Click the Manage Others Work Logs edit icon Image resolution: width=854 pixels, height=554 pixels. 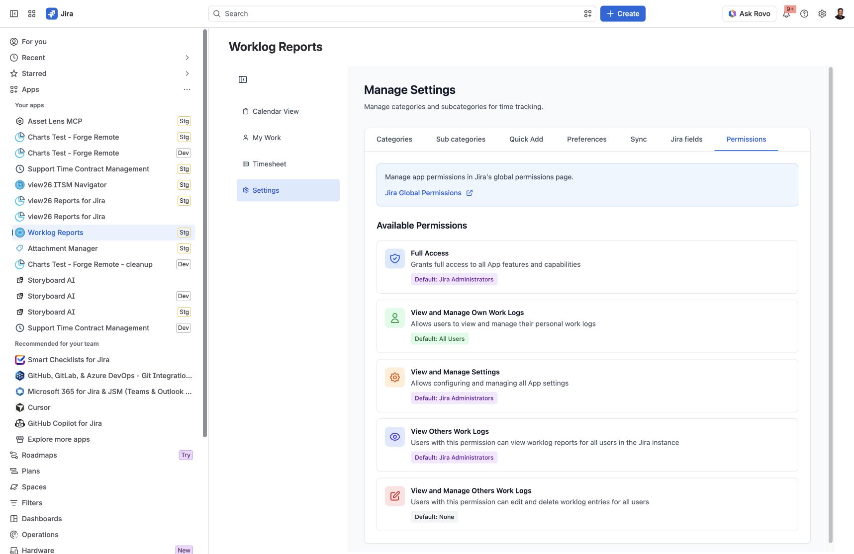[x=395, y=496]
